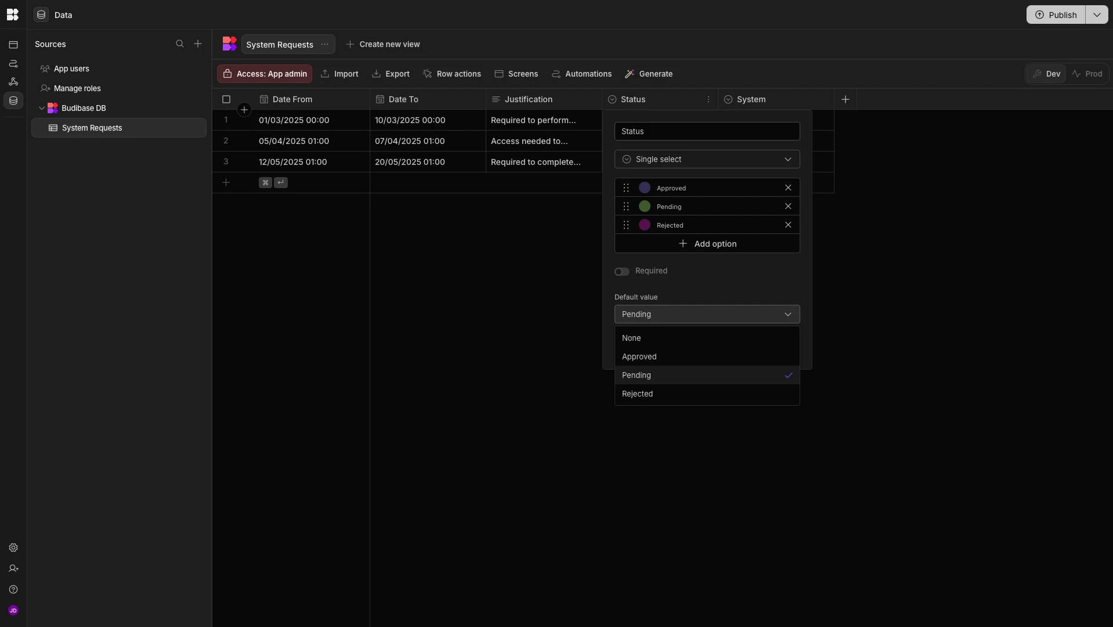Open the Data section database icon
Screen dimensions: 1113x627
pyautogui.click(x=13, y=100)
